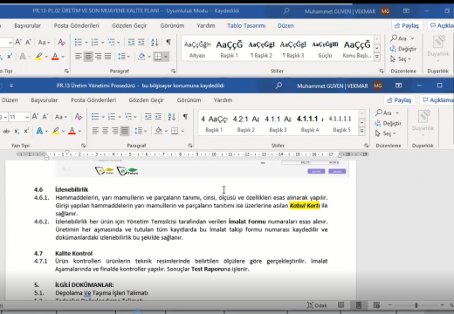Open Ara search in front window Düzenleme group
Viewport: 454px width, 314px height.
387,113
